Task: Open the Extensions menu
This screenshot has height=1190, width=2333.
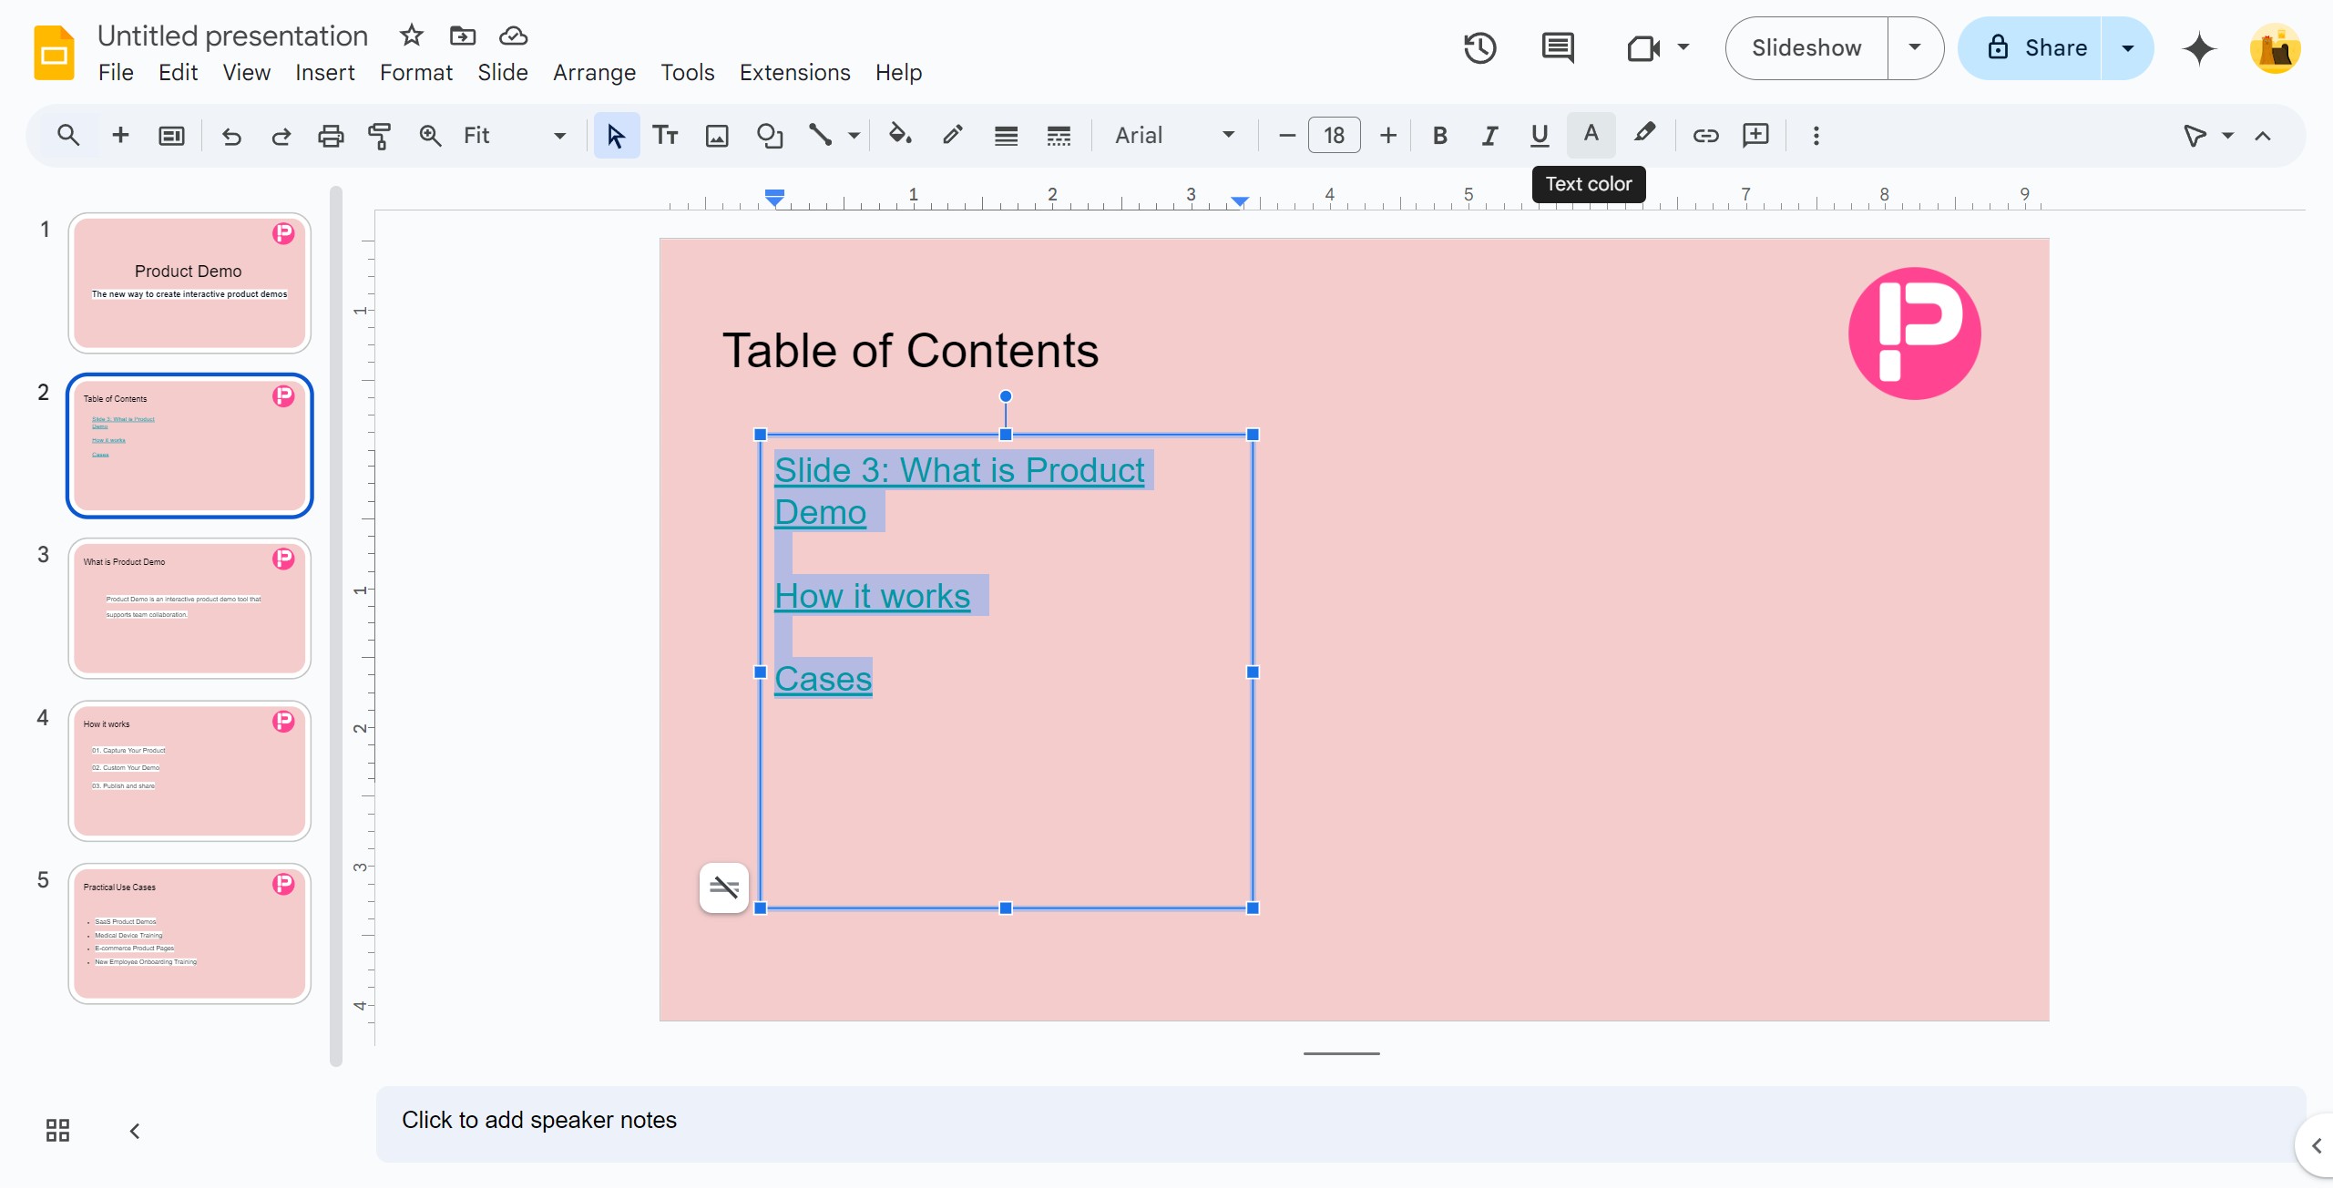Action: 794,72
